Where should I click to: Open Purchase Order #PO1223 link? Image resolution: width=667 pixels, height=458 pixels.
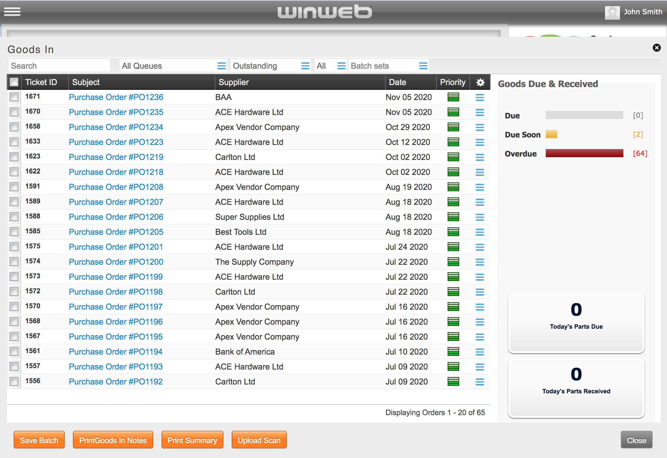click(116, 142)
